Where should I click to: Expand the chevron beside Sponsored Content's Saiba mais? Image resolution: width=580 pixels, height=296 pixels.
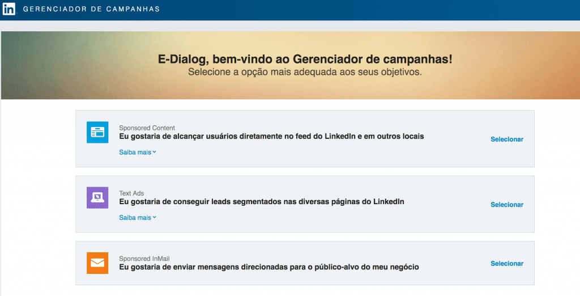(155, 152)
